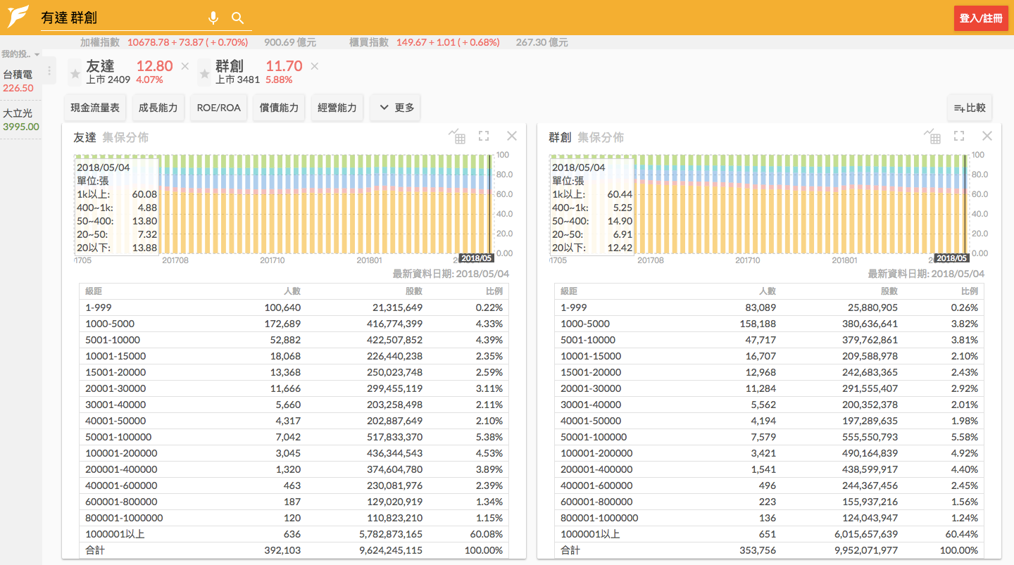Click 友達 price 12.80
This screenshot has height=565, width=1014.
coord(154,66)
